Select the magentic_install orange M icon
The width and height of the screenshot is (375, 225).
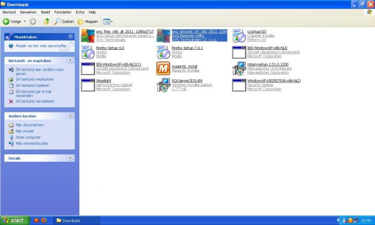tap(163, 69)
